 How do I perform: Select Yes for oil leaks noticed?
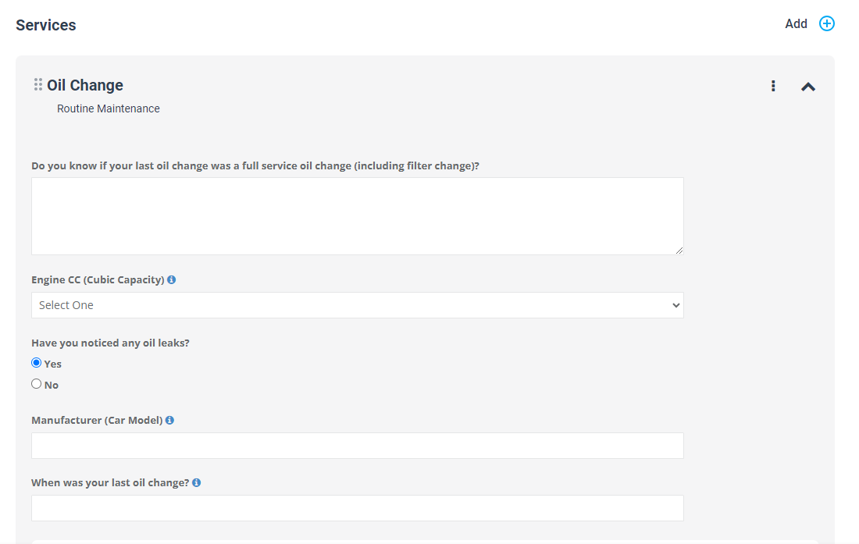(x=36, y=363)
